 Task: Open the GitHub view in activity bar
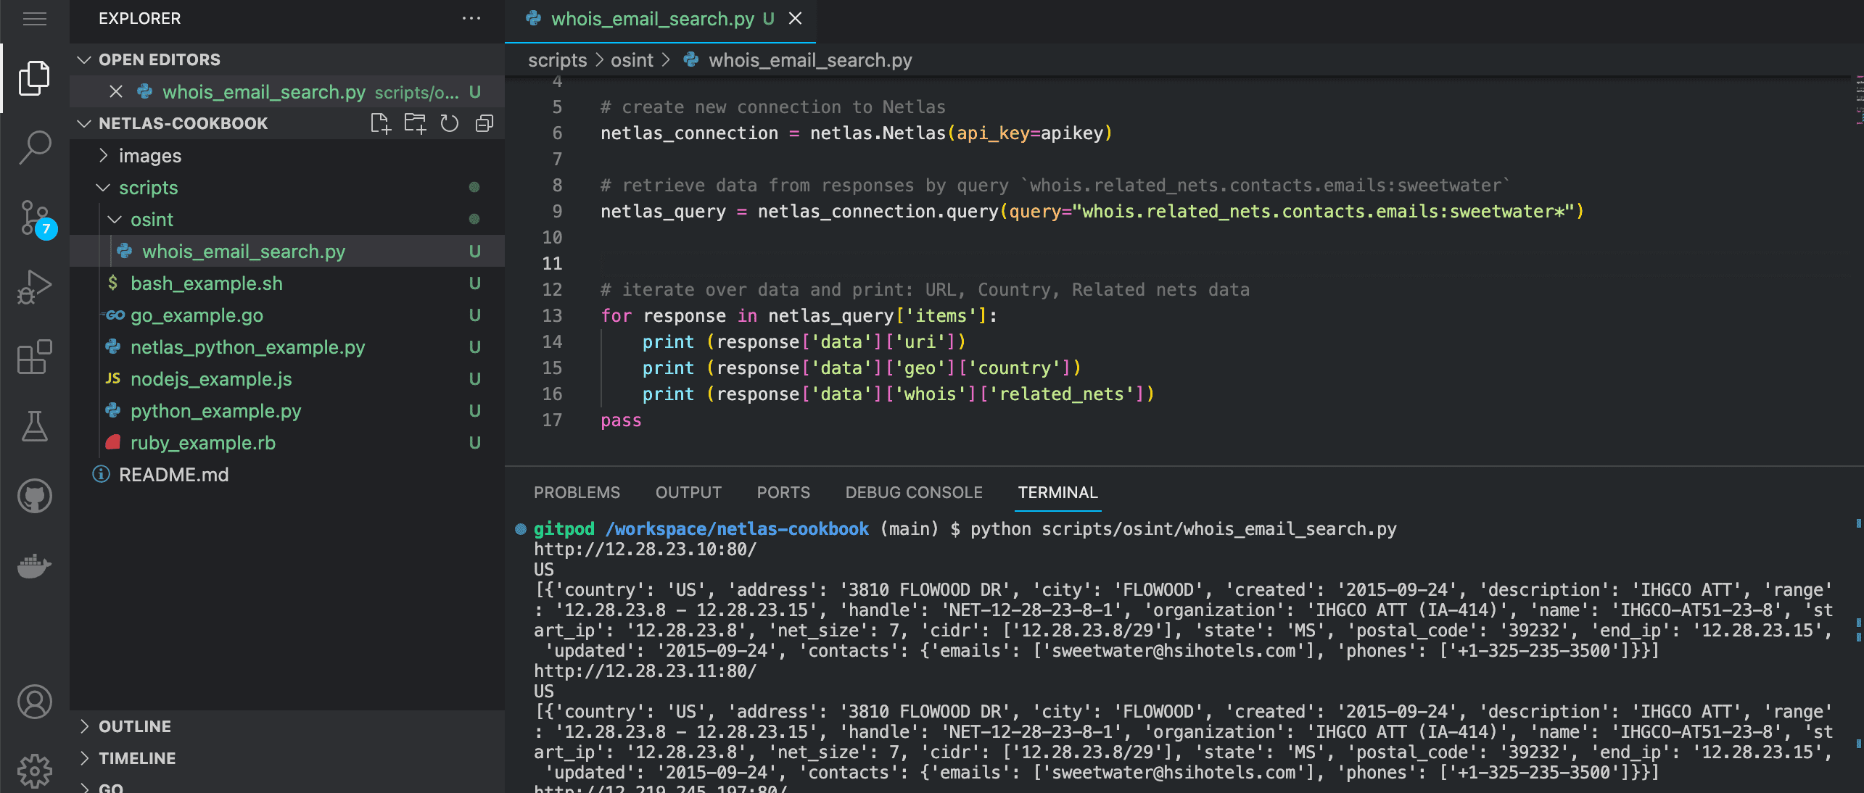[35, 496]
